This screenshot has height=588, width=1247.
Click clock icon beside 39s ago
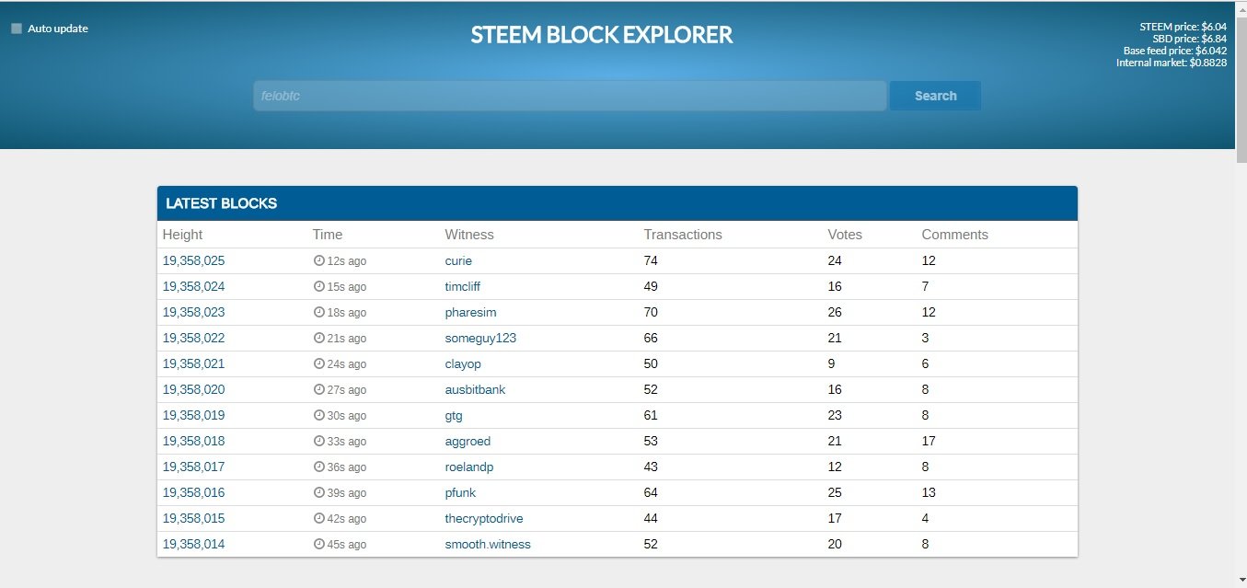319,492
